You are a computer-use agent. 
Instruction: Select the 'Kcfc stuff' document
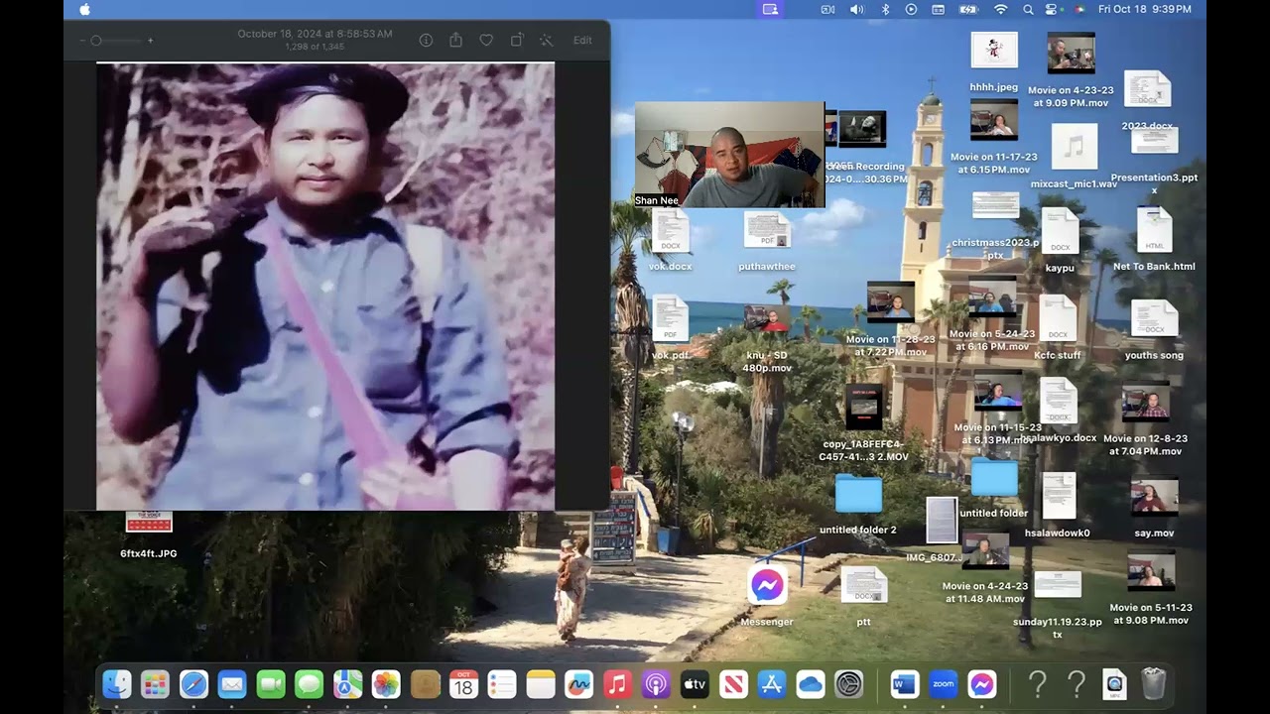[x=1058, y=319]
